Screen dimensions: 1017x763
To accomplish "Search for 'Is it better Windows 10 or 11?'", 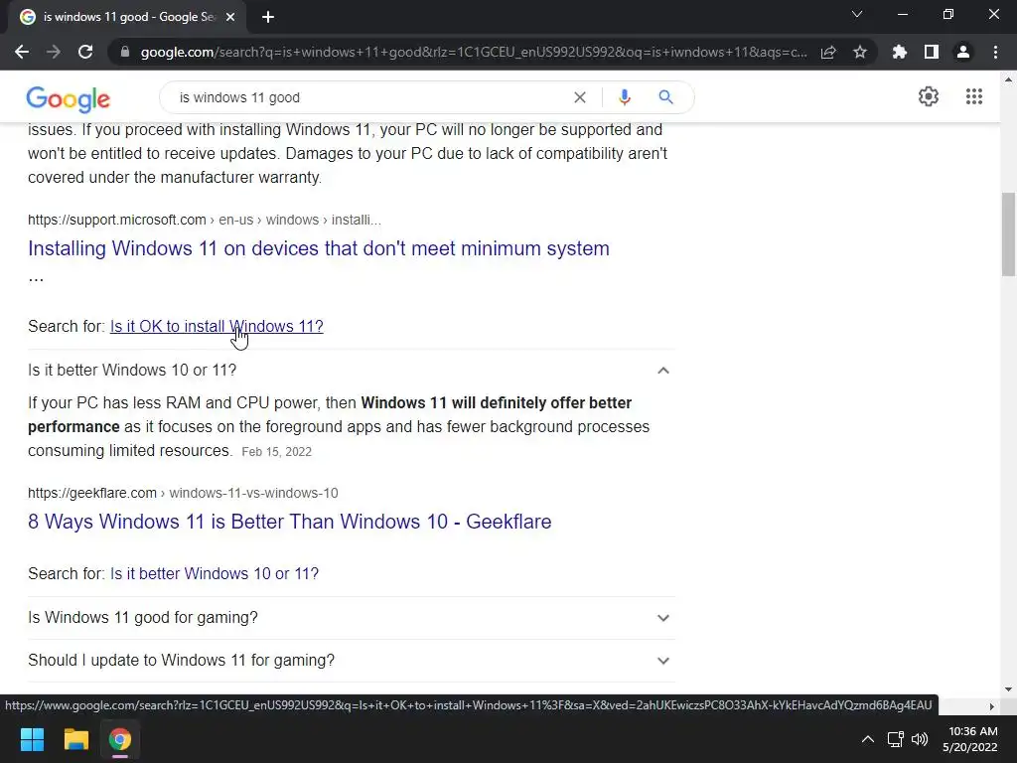I will click(215, 573).
